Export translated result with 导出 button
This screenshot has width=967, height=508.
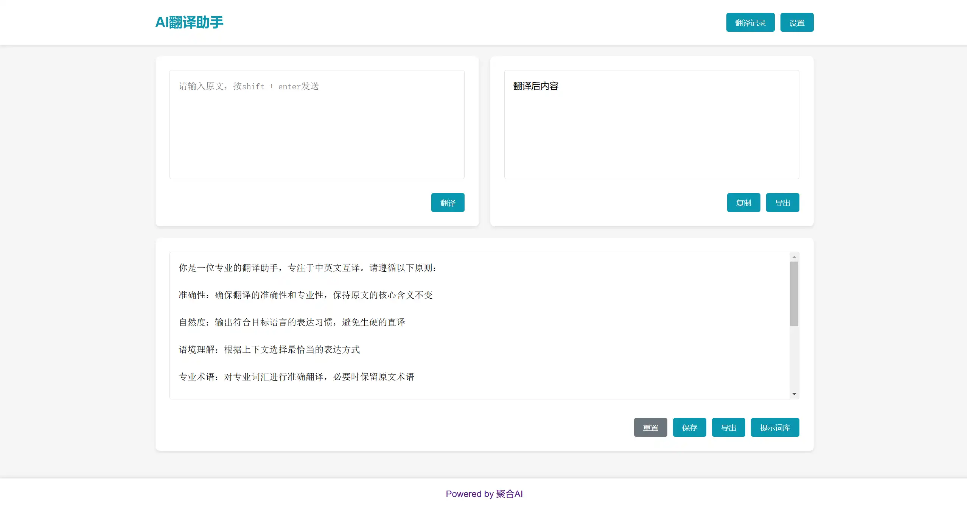click(782, 203)
